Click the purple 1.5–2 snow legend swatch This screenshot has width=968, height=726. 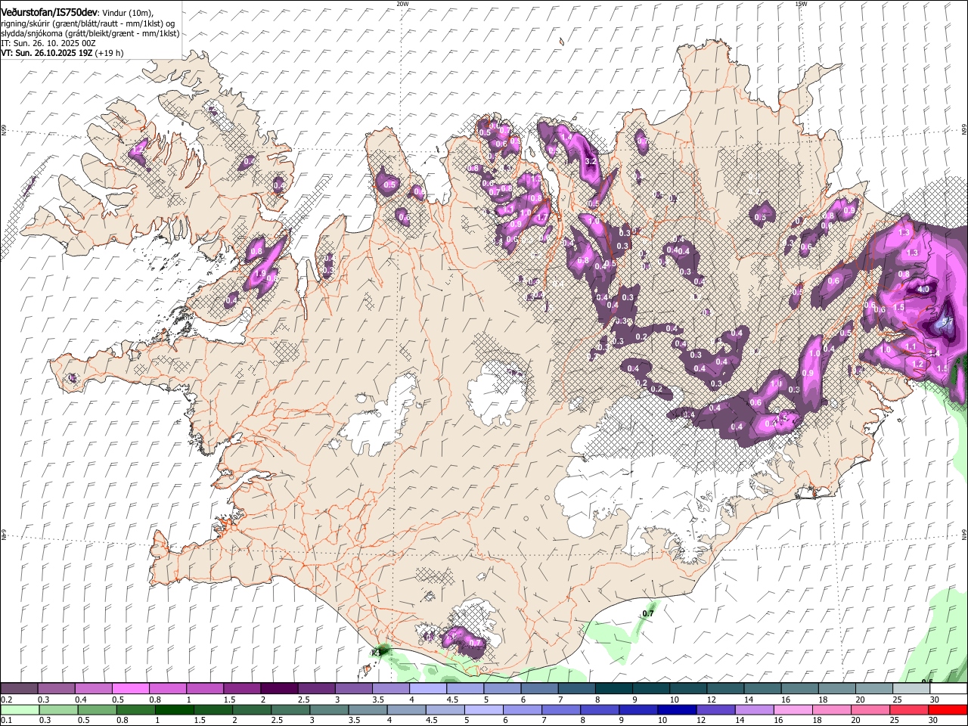click(242, 688)
